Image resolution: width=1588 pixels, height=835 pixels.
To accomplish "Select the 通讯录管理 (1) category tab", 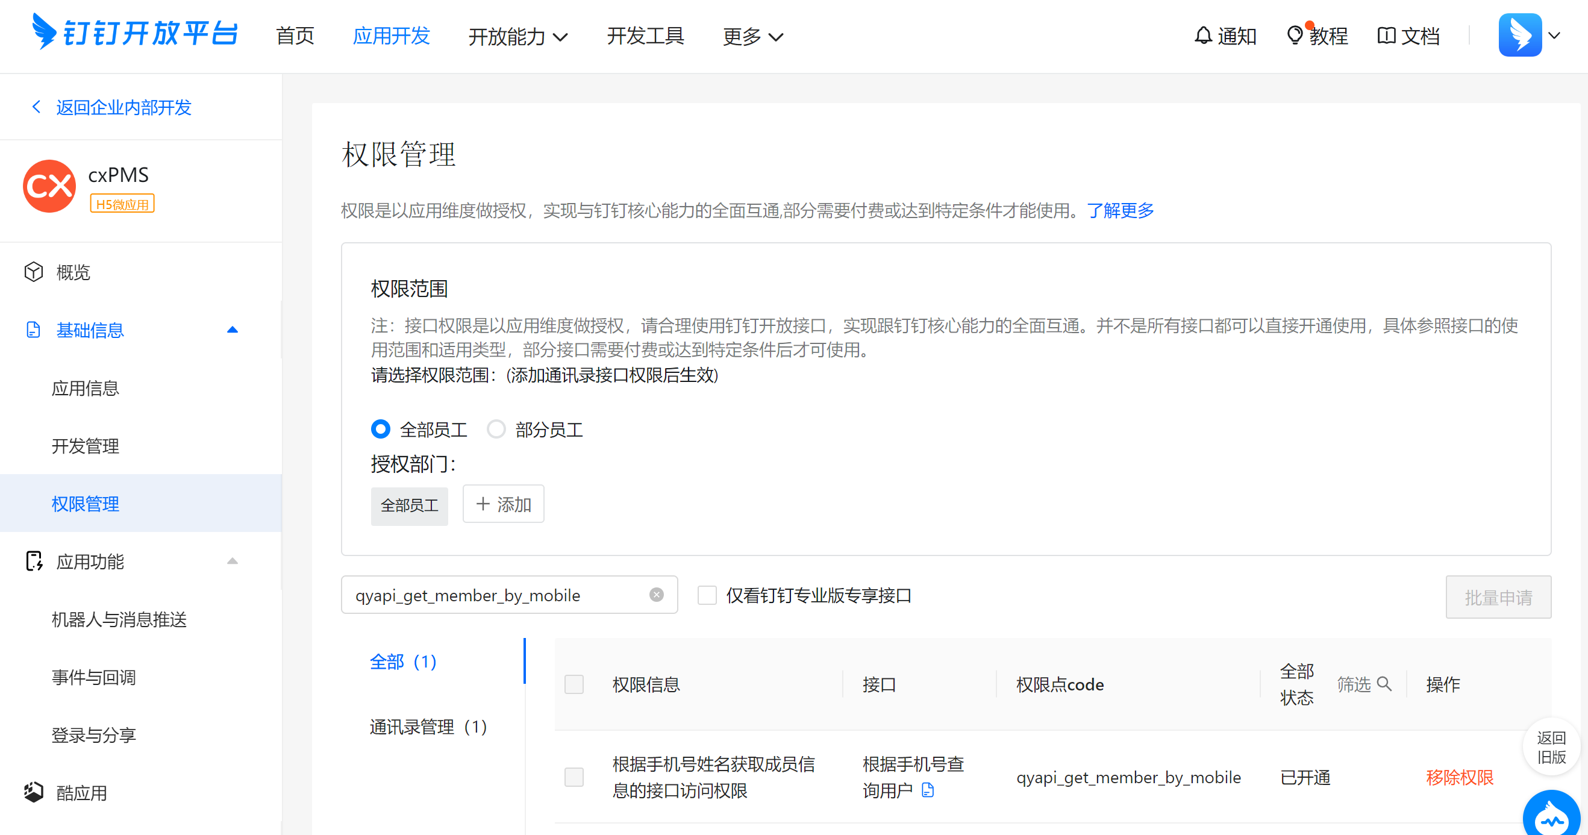I will click(428, 727).
